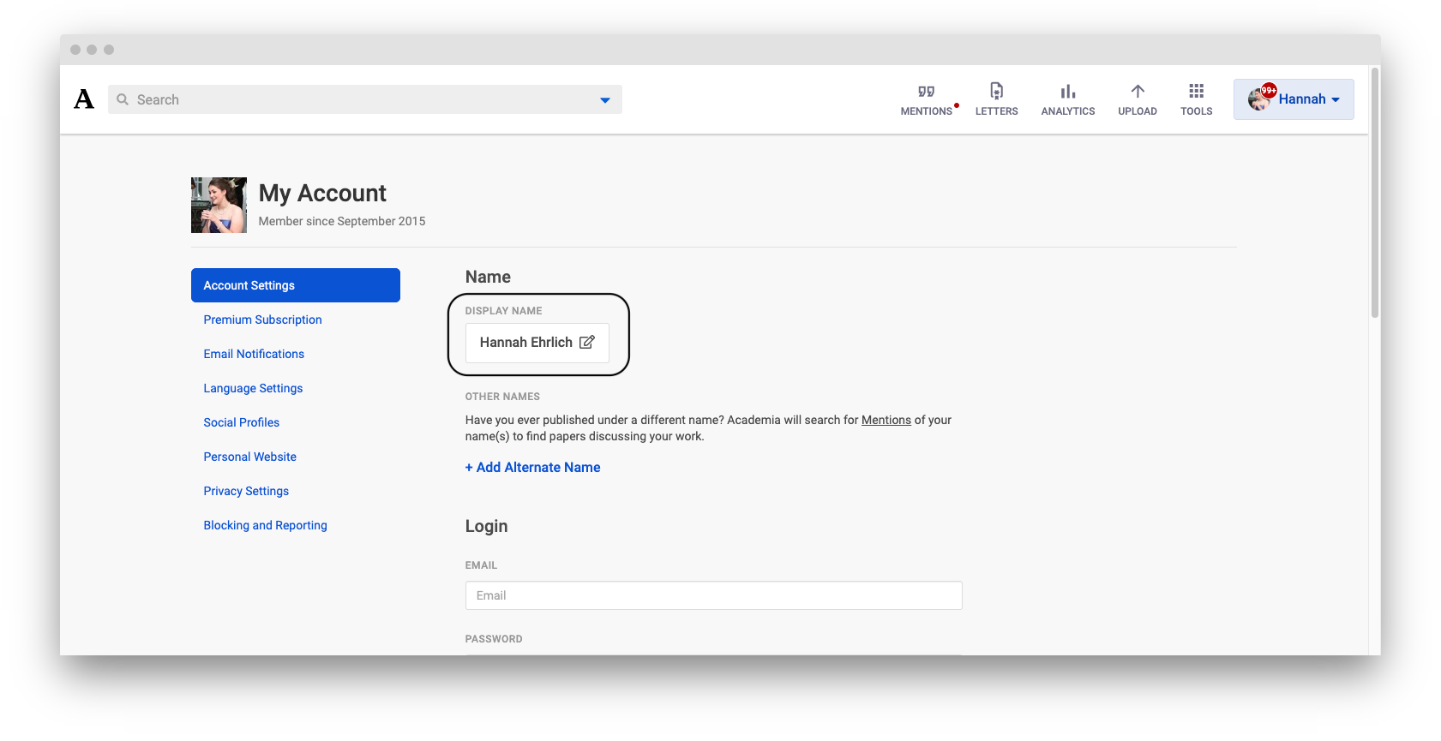Open the Hannah user menu dropdown
The width and height of the screenshot is (1441, 741).
[x=1294, y=99]
